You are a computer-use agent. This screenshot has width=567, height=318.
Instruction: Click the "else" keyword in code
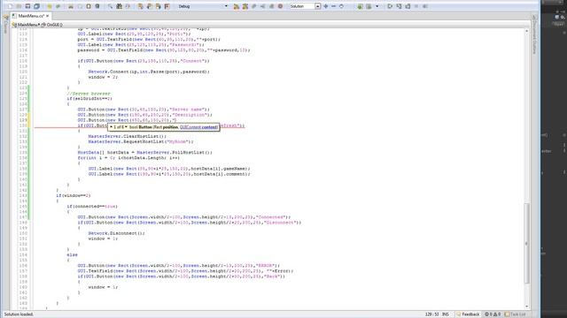tap(72, 255)
